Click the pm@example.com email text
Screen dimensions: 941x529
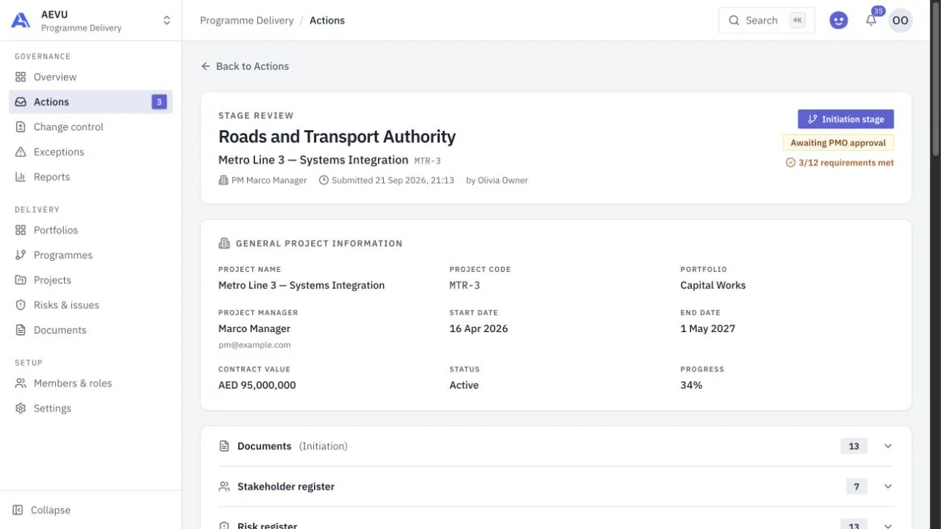pos(254,345)
